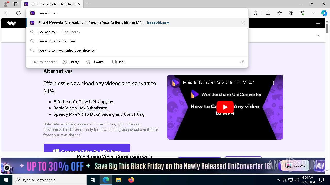Toggle the Split screen icon

coord(268,13)
